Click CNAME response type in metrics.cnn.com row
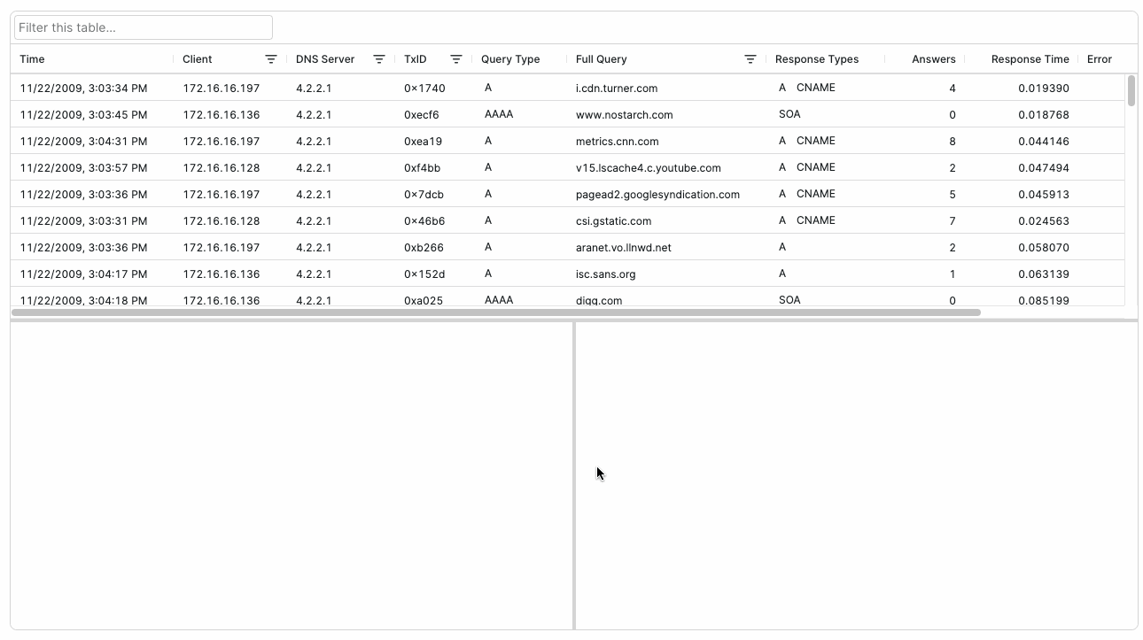This screenshot has height=640, width=1143. pos(816,141)
